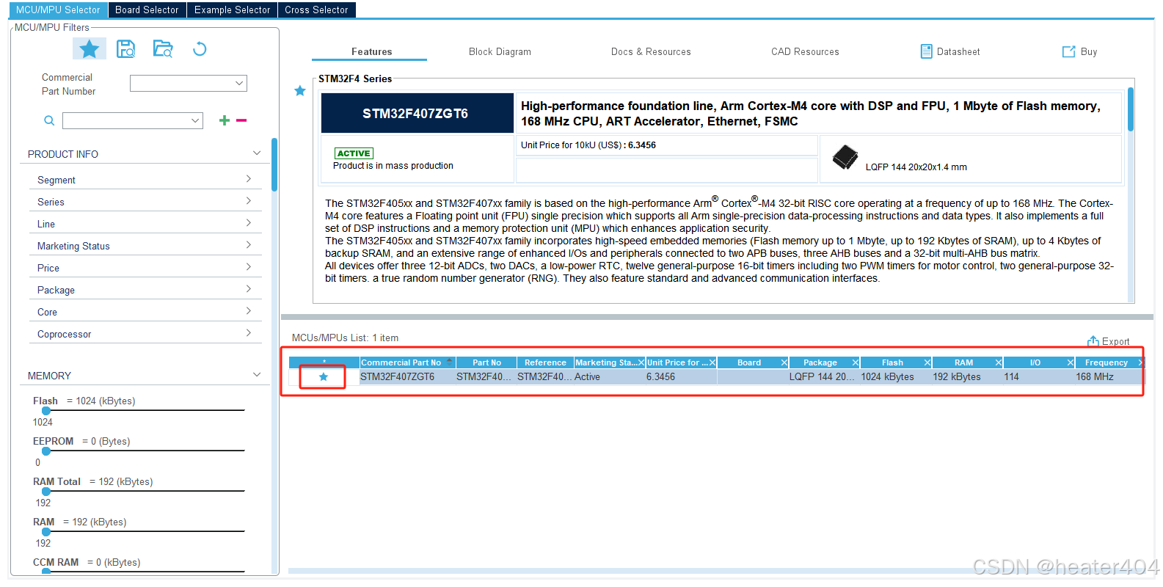Open the Cross Selector tab

pyautogui.click(x=316, y=10)
